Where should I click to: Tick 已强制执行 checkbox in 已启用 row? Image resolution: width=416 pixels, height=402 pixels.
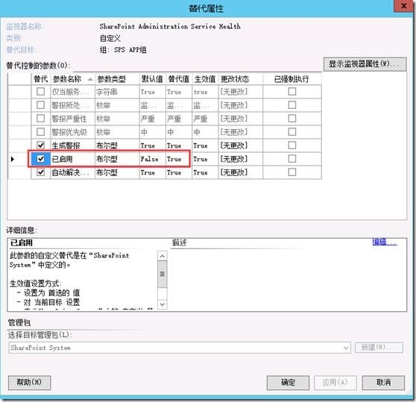tap(291, 159)
